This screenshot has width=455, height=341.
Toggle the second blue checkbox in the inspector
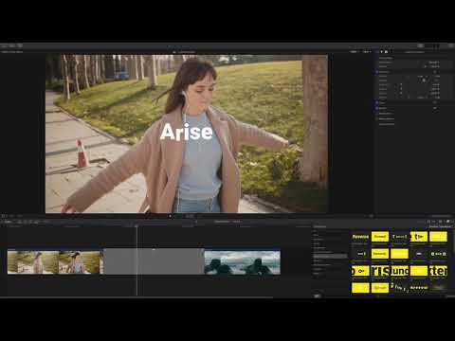coord(377,102)
